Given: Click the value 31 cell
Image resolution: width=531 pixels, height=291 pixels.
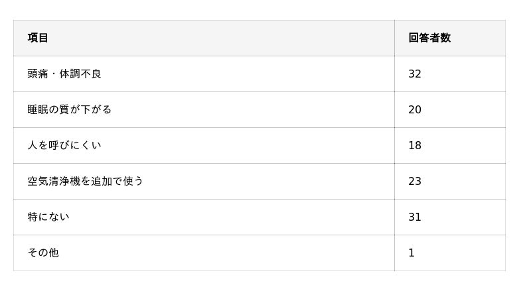Looking at the screenshot, I should 415,217.
